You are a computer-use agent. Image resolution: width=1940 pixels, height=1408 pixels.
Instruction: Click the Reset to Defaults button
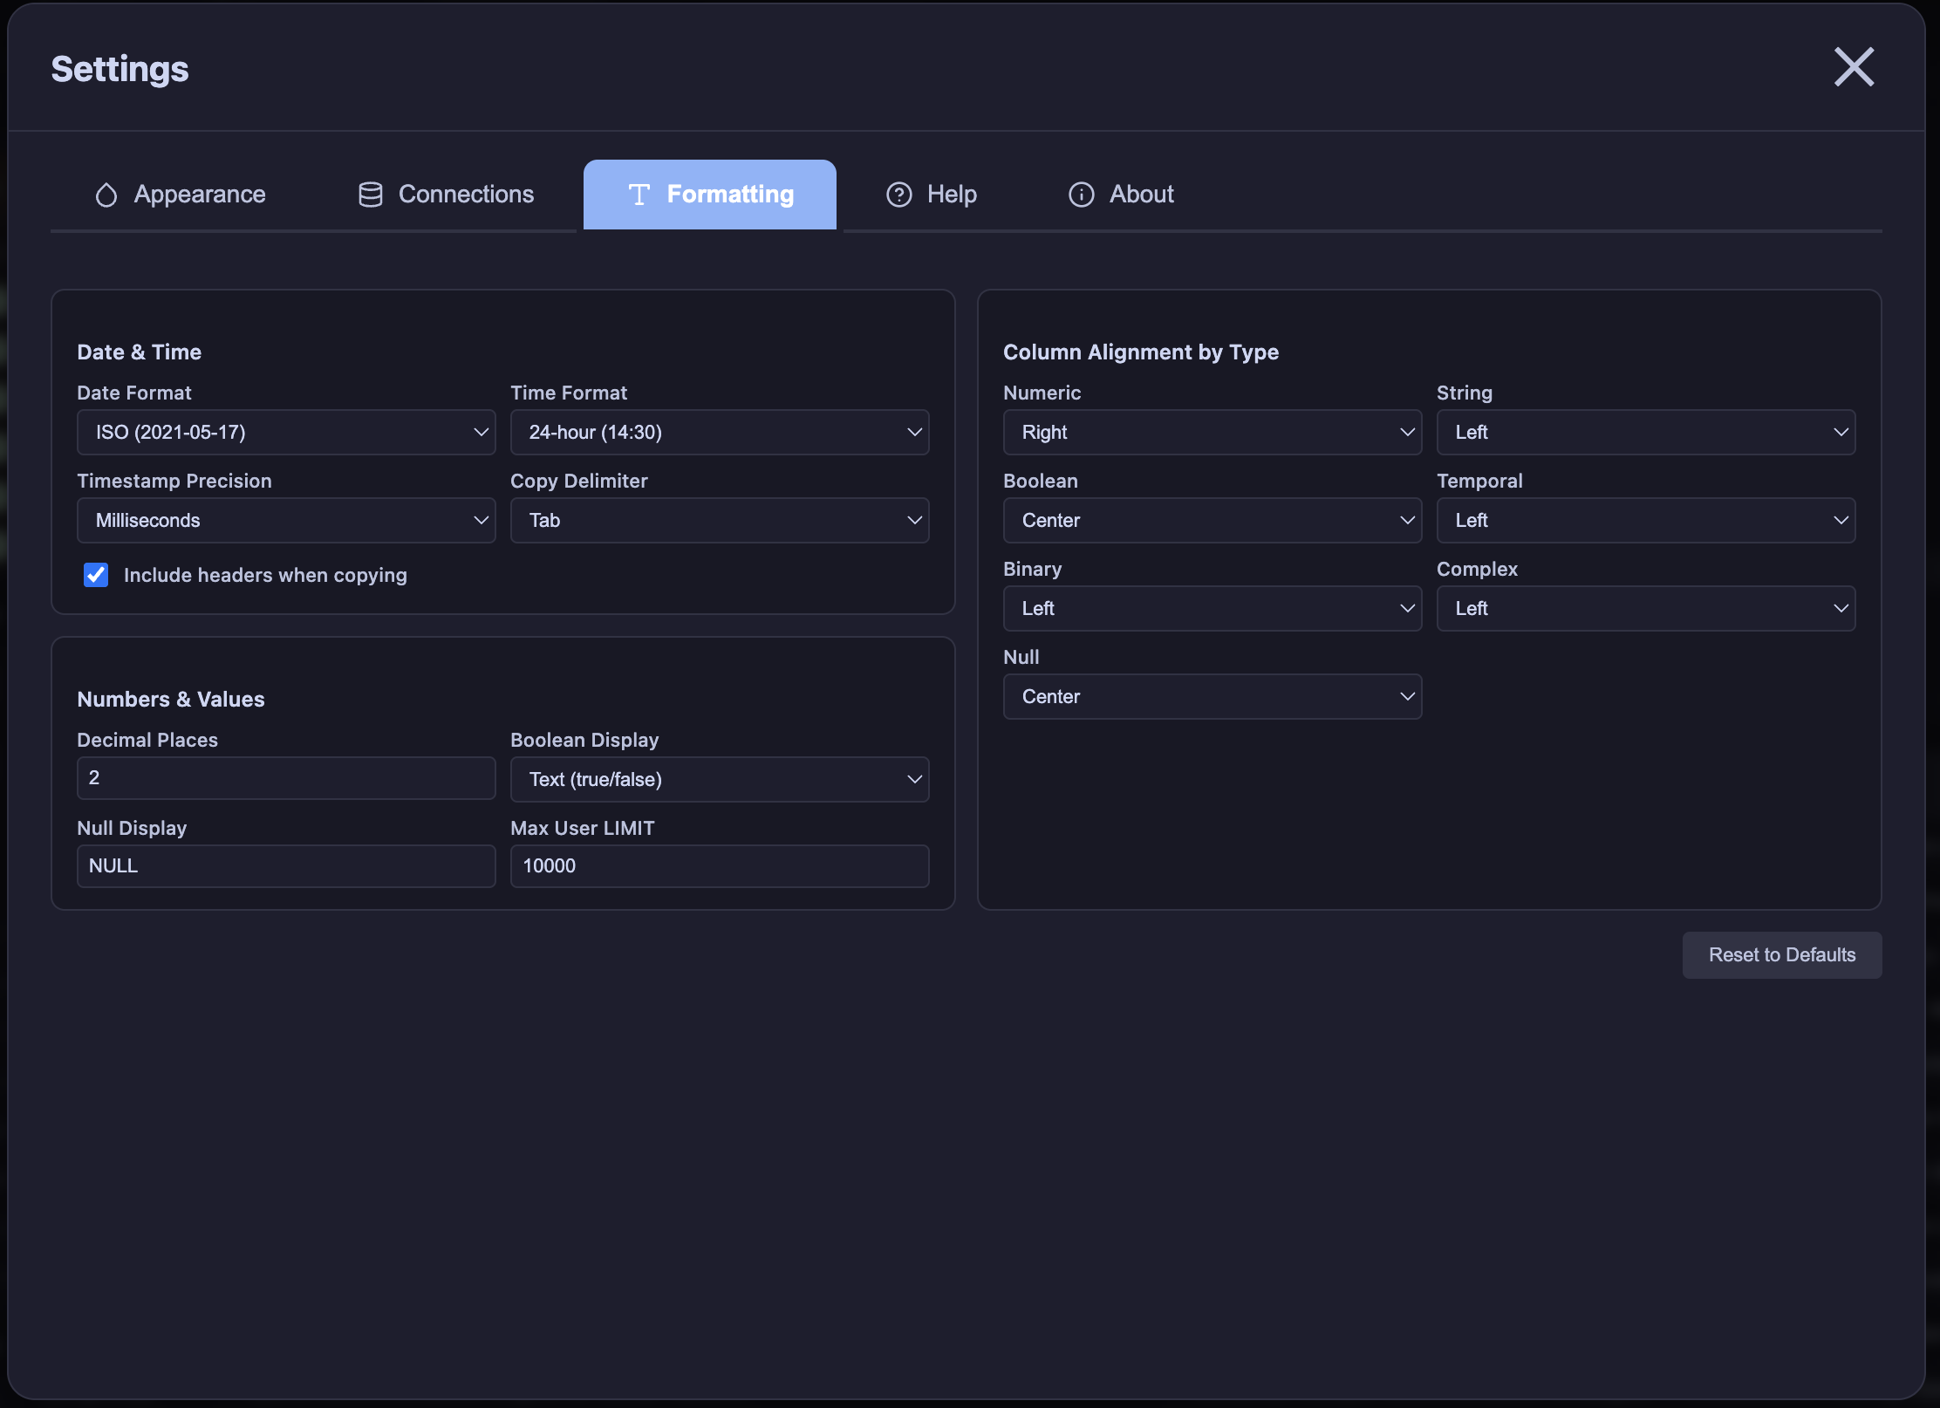coord(1781,954)
